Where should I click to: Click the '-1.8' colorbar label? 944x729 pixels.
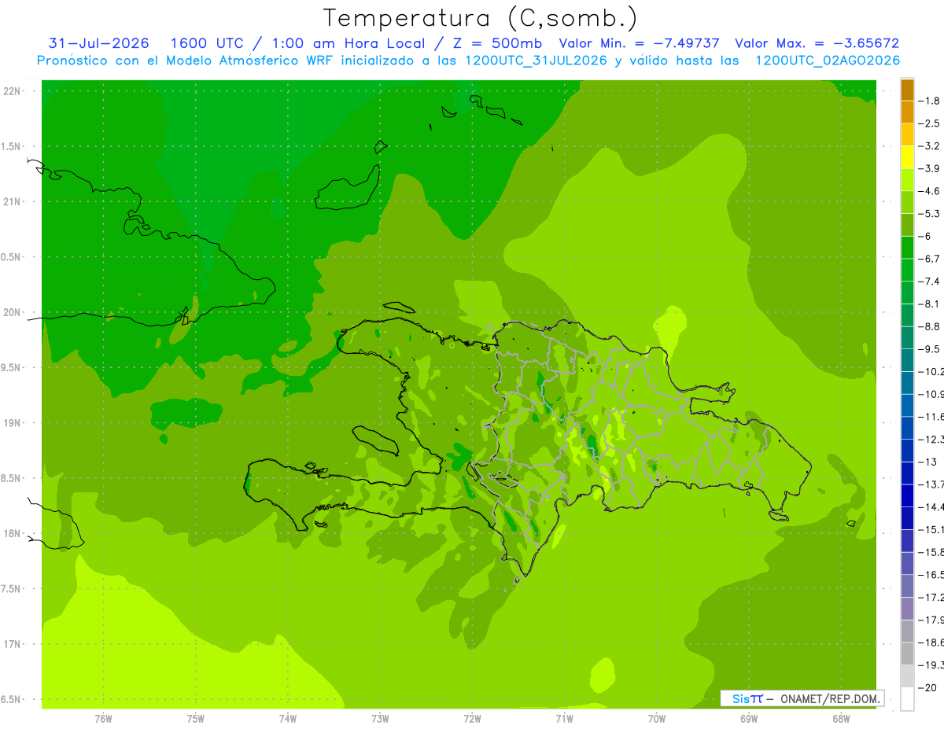[x=929, y=101]
